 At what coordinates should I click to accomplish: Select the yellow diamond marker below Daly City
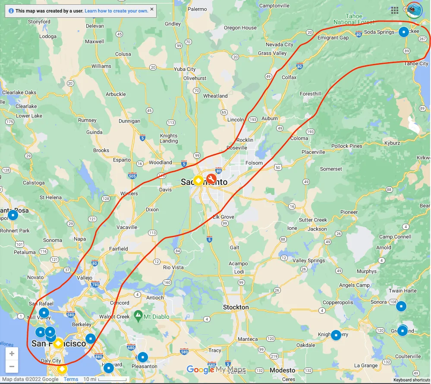click(x=62, y=369)
